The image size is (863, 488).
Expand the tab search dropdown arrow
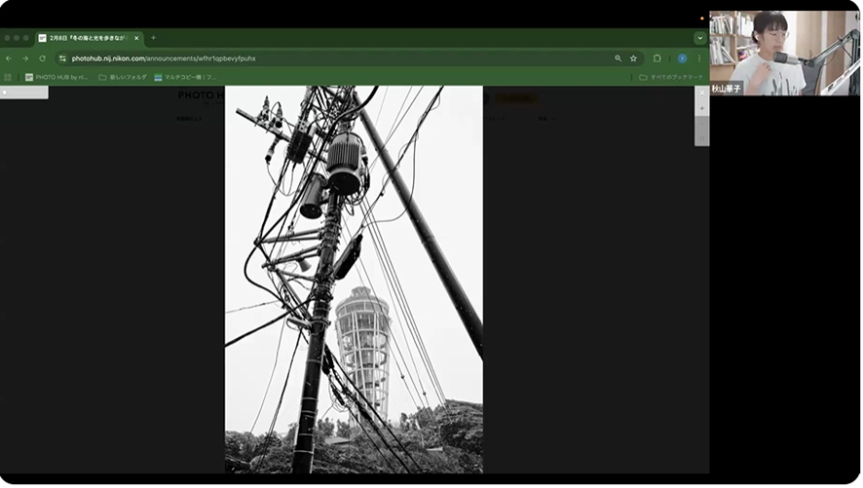pos(699,38)
